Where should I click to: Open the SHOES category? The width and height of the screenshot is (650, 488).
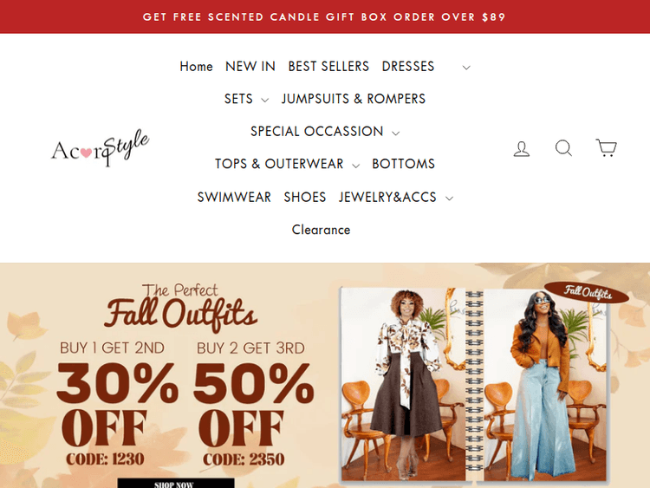click(305, 197)
